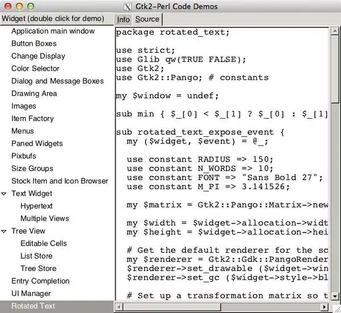This screenshot has height=313, width=341.
Task: Click the green zoom window button
Action: 31,6
